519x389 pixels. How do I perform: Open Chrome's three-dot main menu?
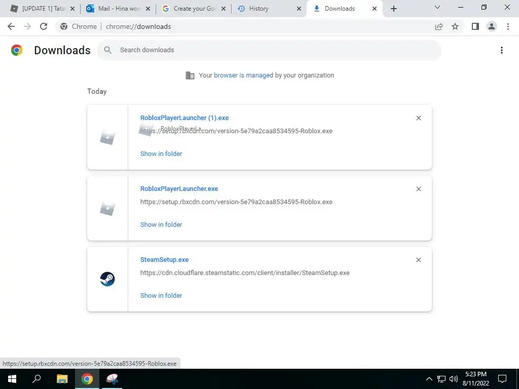click(508, 26)
